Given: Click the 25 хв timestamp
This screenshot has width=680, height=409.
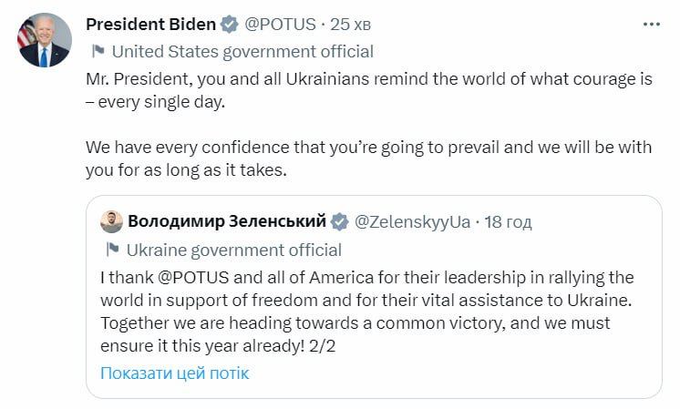Looking at the screenshot, I should (x=352, y=24).
